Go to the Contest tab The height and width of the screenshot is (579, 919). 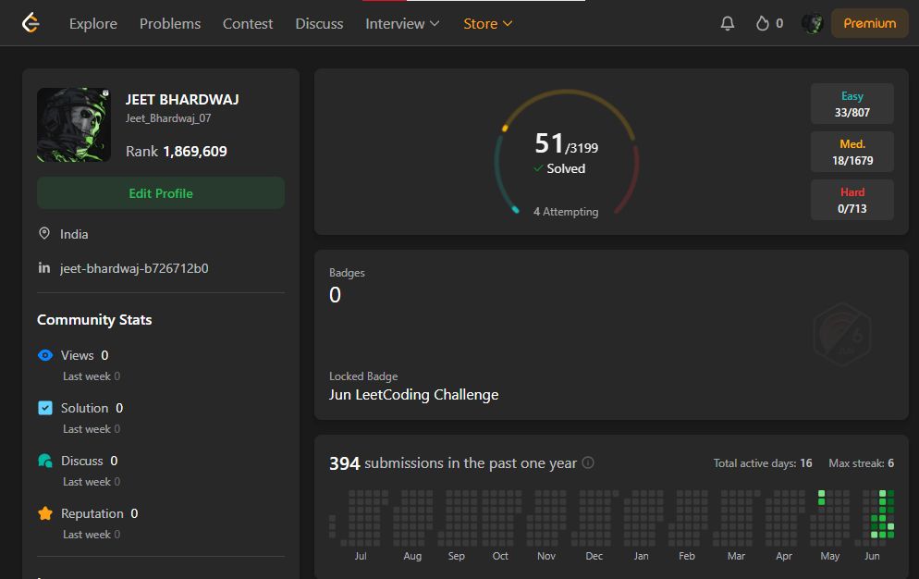248,23
